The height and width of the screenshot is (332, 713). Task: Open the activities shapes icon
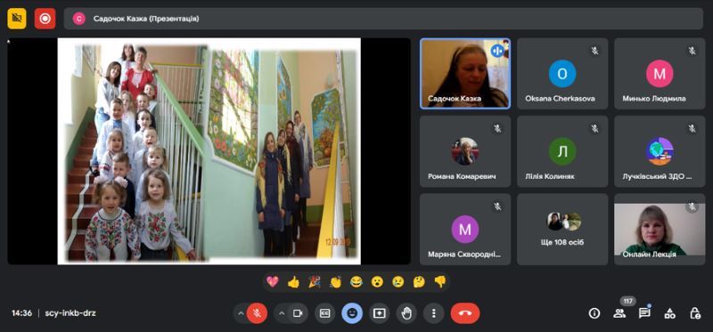coord(669,313)
